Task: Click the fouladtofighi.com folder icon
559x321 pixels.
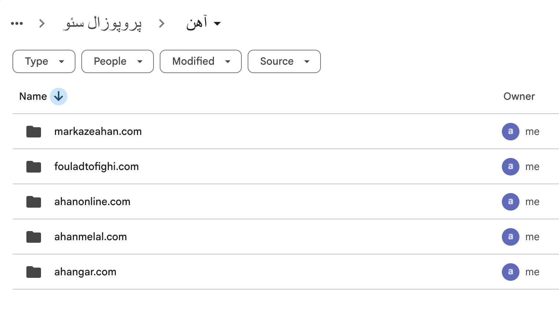Action: pyautogui.click(x=33, y=167)
